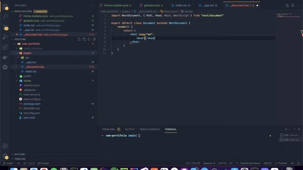
Task: Collapse all folders in the Explorer
Action: pyautogui.click(x=94, y=39)
